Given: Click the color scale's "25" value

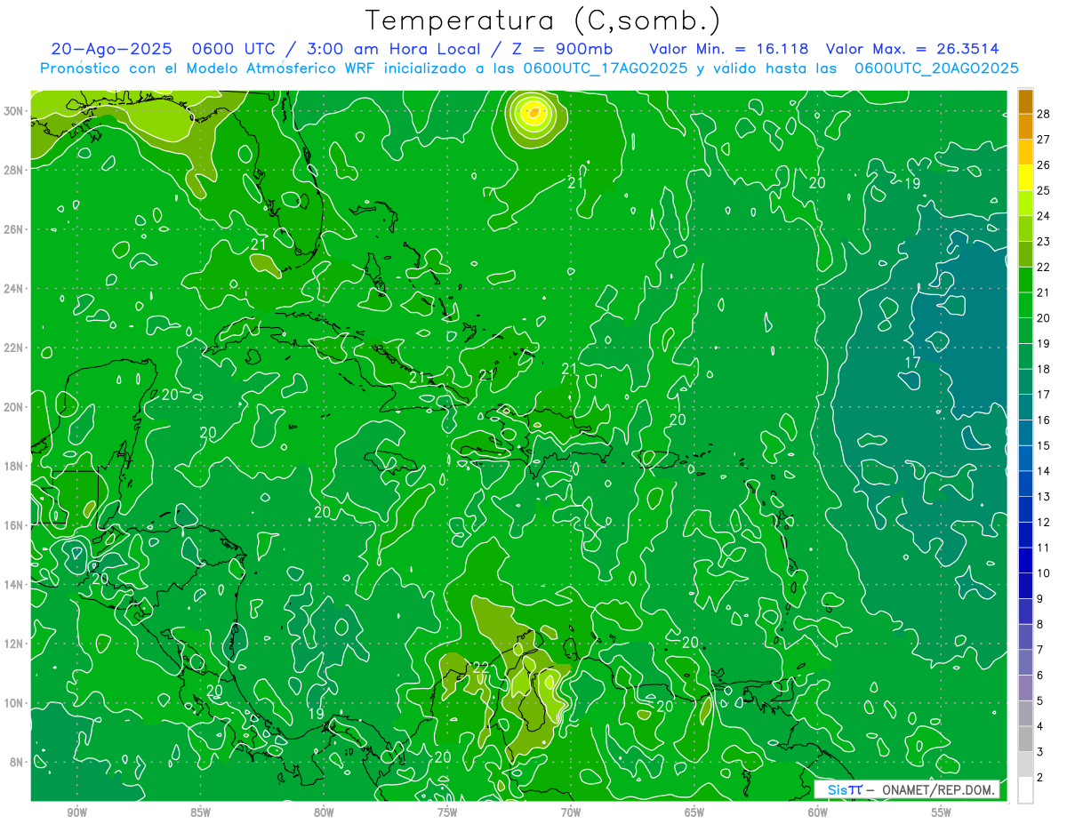Looking at the screenshot, I should [1044, 190].
